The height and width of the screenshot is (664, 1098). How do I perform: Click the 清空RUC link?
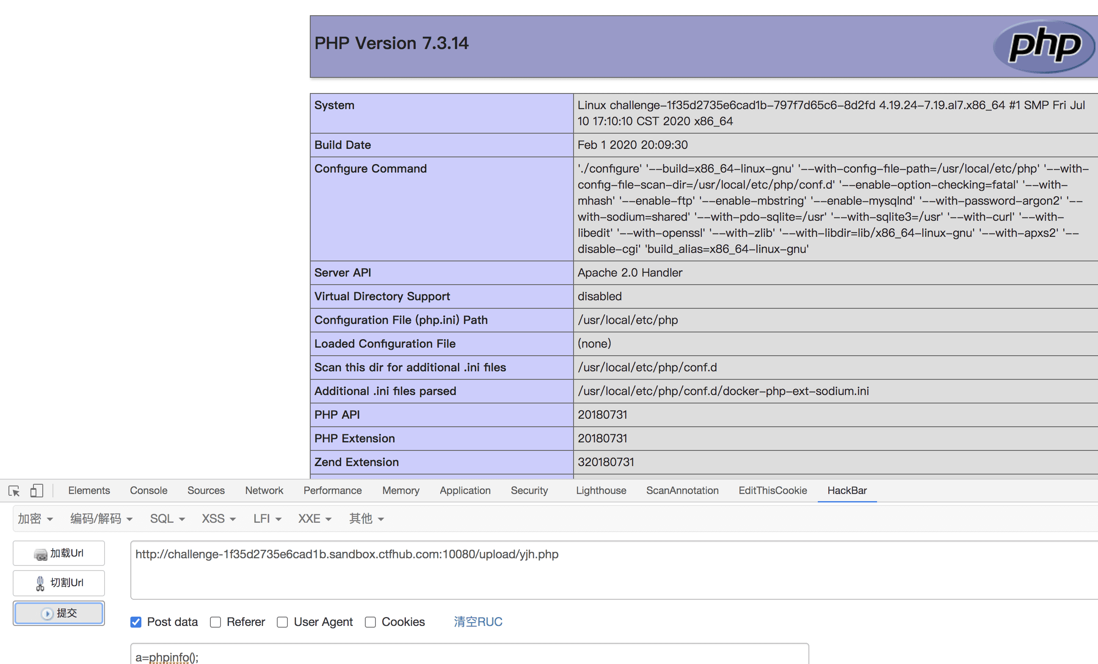(x=478, y=622)
